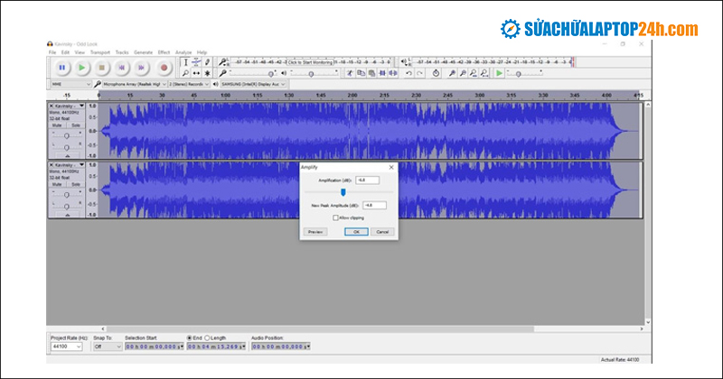This screenshot has height=379, width=723.
Task: Click the Amplification slider handle
Action: [343, 191]
